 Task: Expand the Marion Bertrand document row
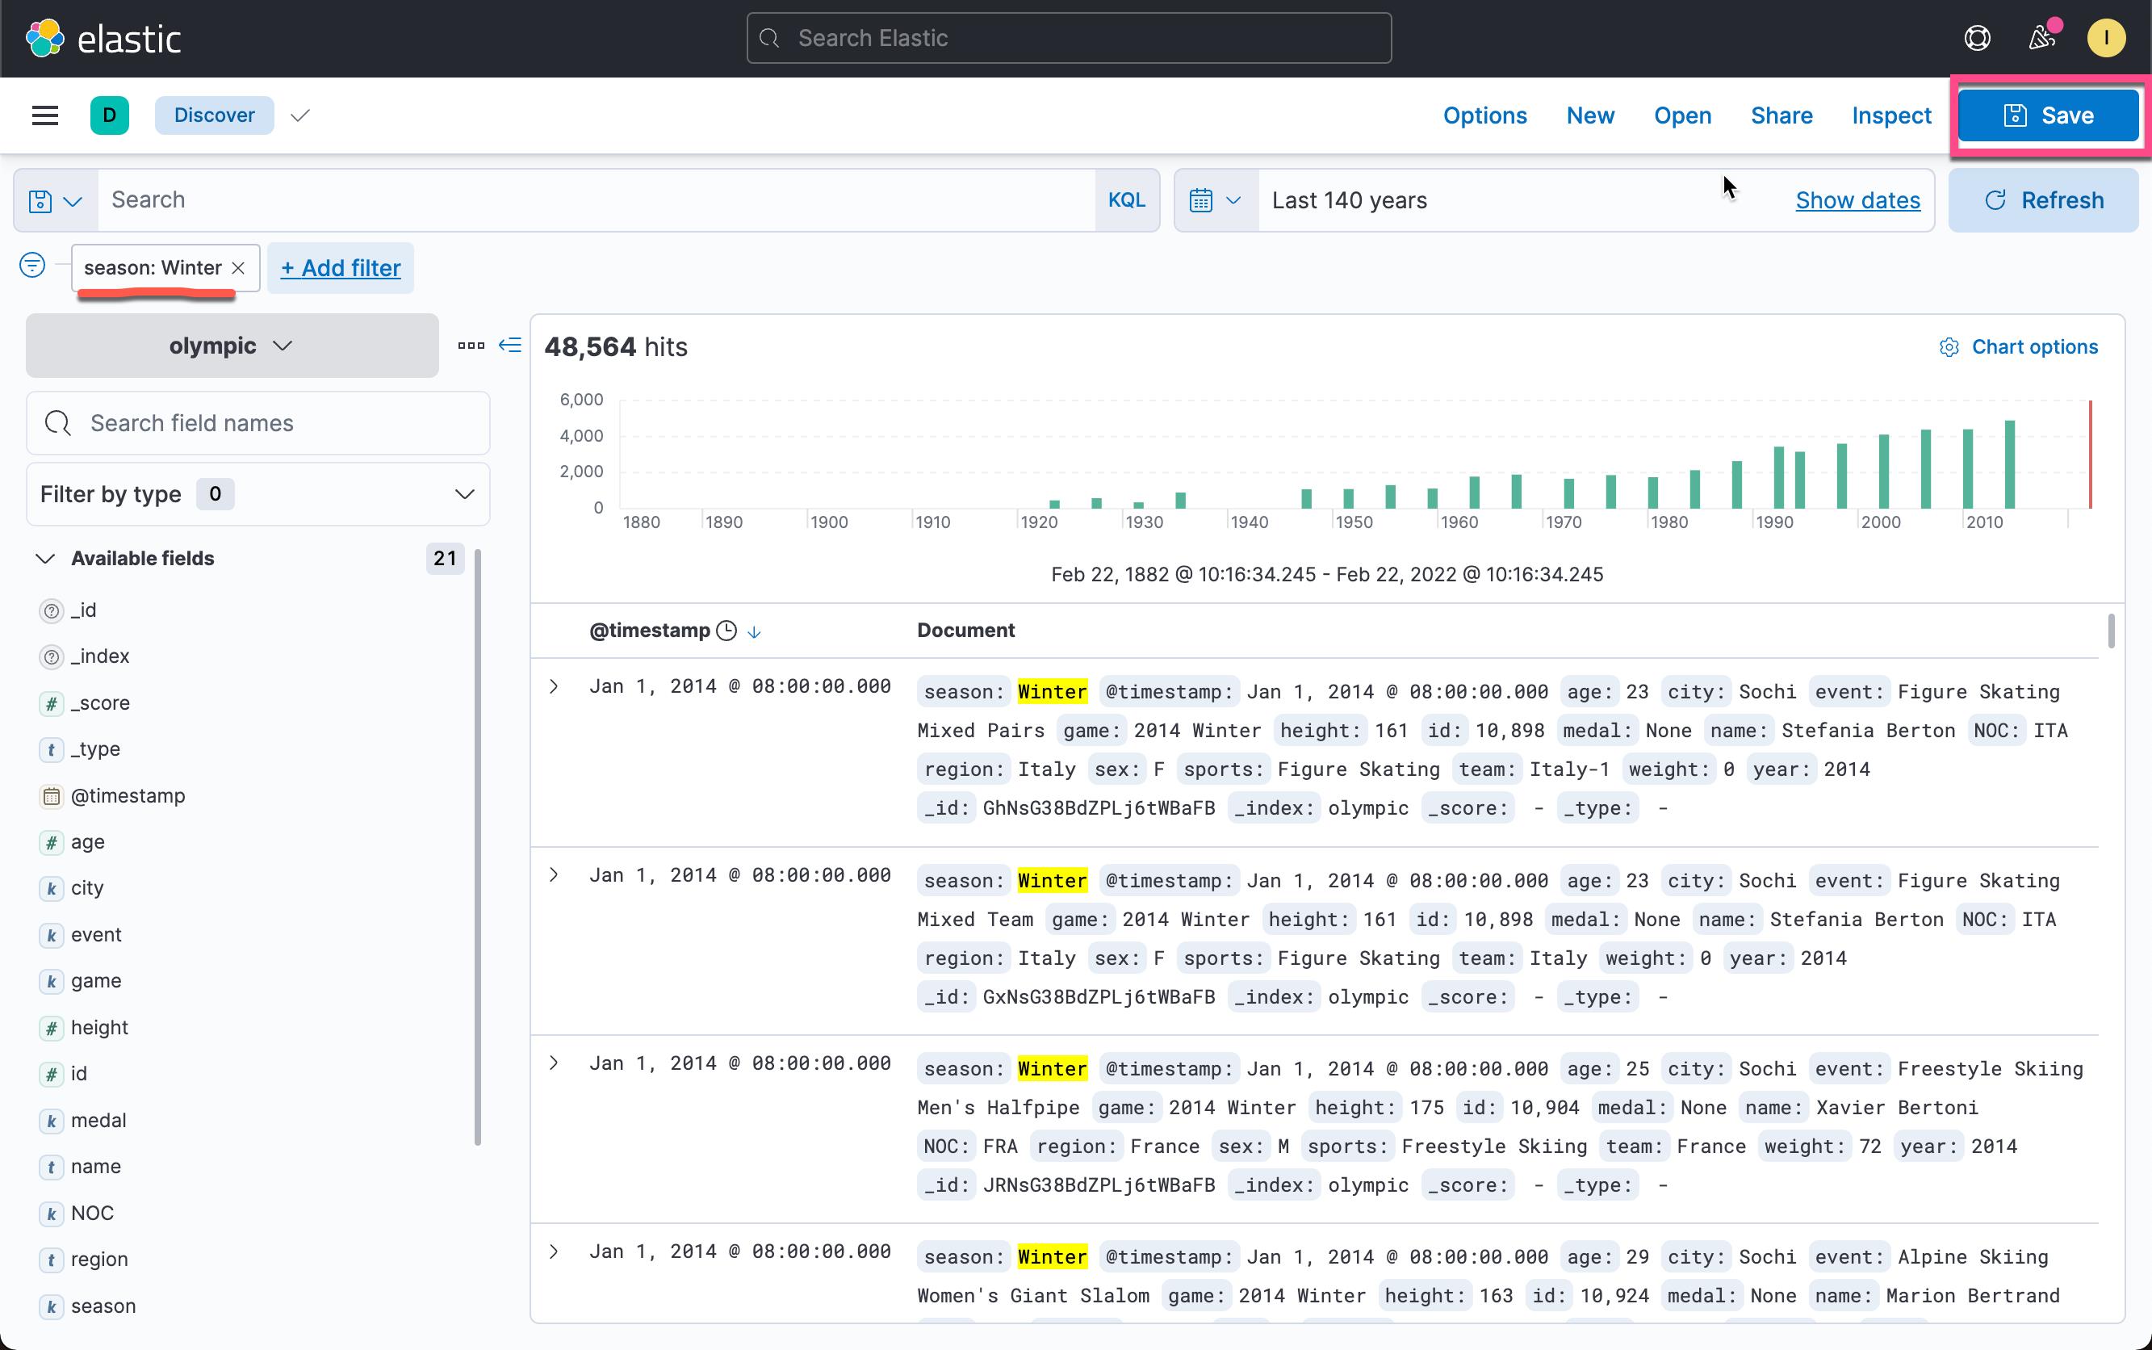point(554,1251)
